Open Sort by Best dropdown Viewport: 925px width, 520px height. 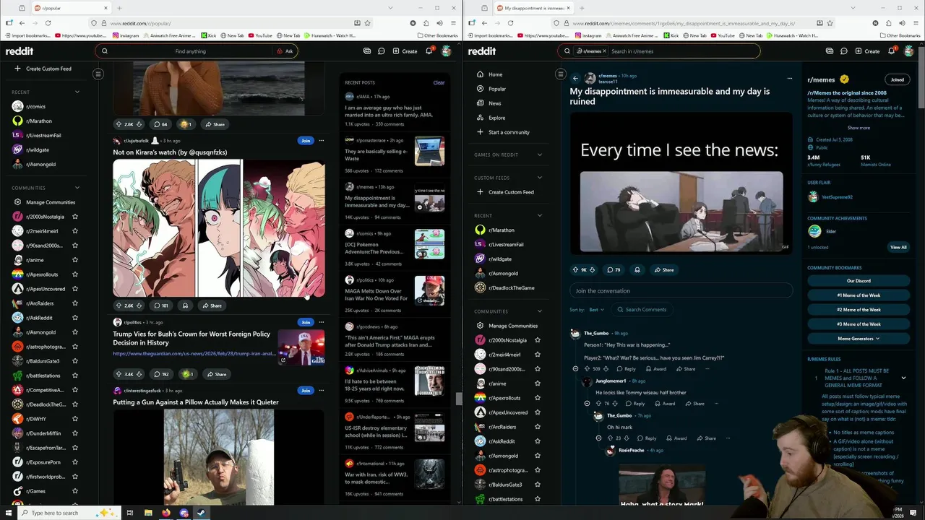coord(596,310)
